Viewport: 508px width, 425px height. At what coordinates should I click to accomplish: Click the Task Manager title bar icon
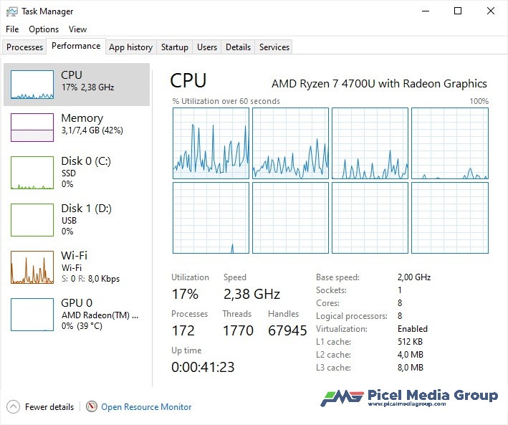click(11, 11)
